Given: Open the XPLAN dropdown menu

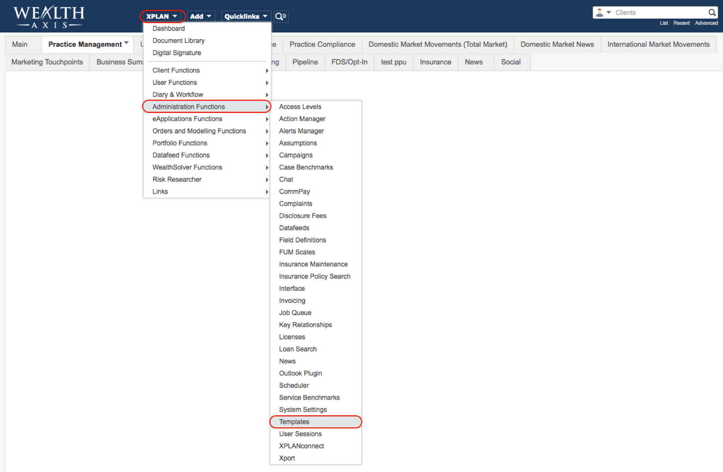Looking at the screenshot, I should [x=162, y=16].
